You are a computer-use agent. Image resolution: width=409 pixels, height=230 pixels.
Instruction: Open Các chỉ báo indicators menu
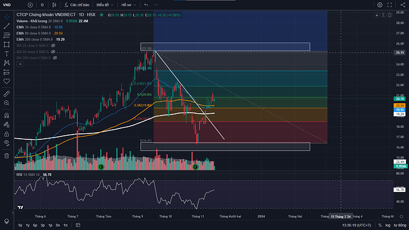[x=77, y=5]
